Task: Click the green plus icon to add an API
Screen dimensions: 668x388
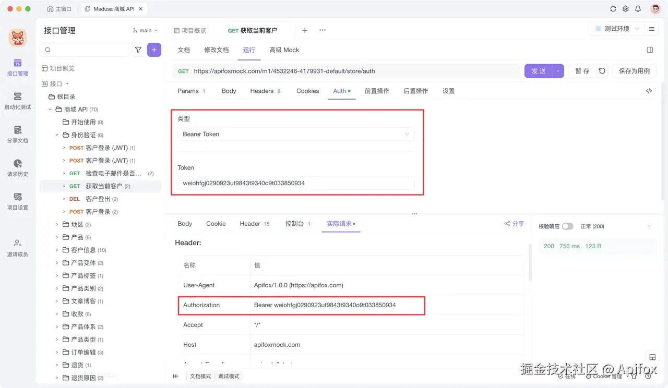Action: click(x=154, y=50)
